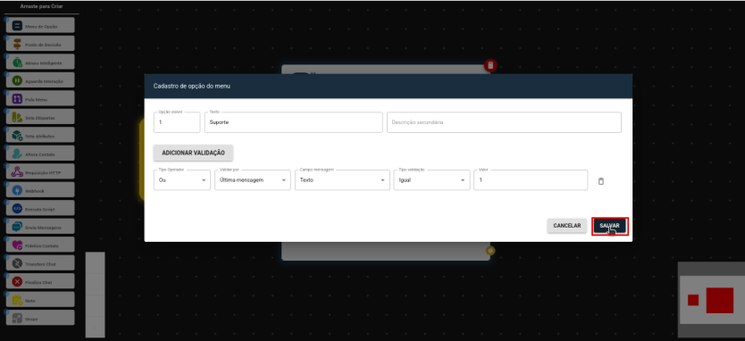Click the 'Arraste para Criar' sidebar heading

[x=41, y=6]
